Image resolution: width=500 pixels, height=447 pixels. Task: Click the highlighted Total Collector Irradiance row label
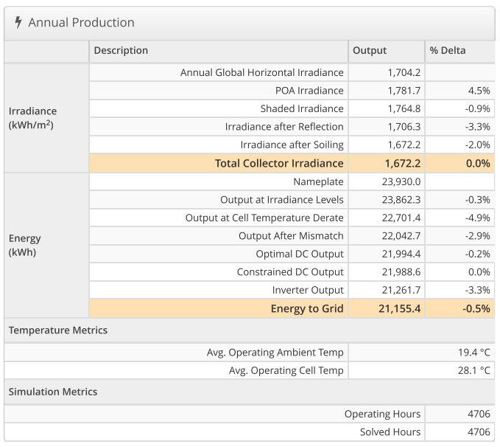click(278, 163)
